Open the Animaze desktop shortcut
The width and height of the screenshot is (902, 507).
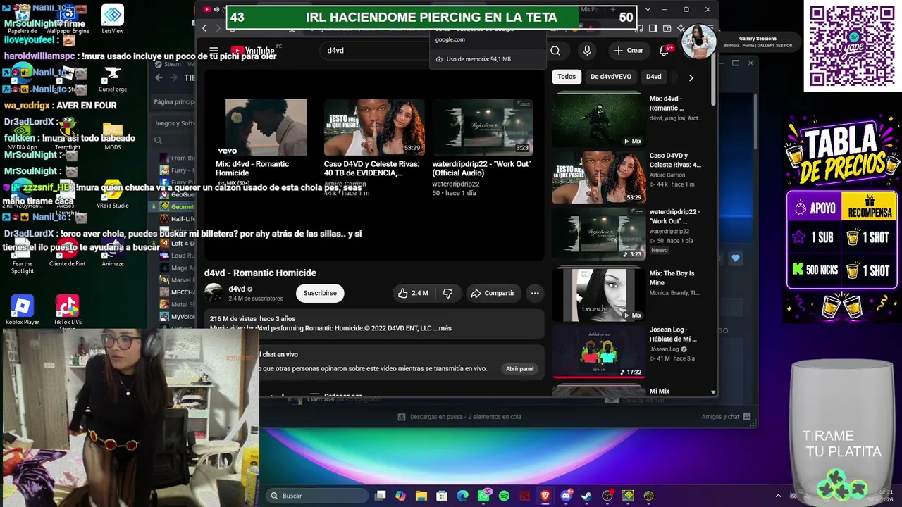(113, 253)
